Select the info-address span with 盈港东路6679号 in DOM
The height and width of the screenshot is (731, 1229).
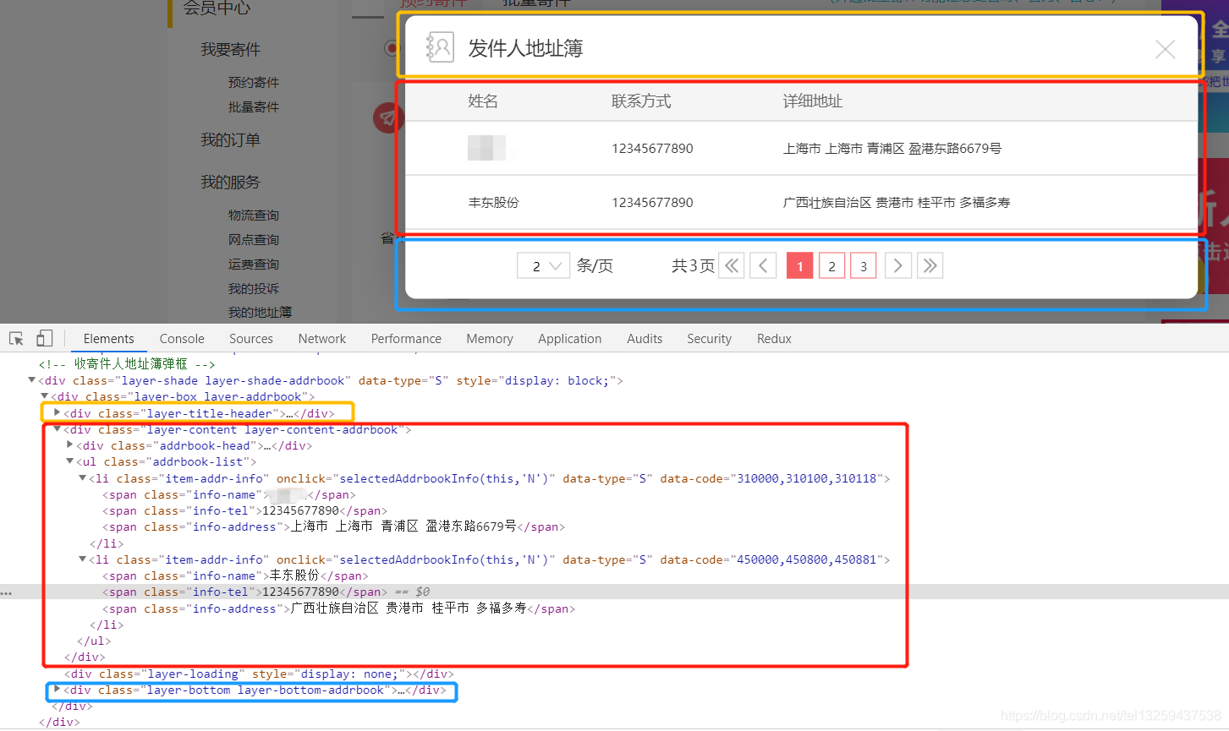[x=333, y=526]
